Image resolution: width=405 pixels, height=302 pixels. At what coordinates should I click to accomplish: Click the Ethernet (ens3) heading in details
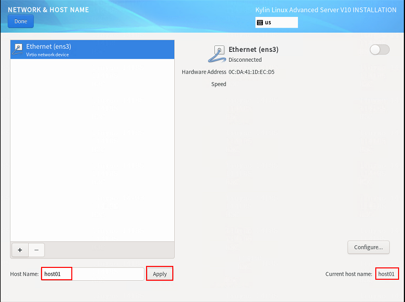click(253, 49)
